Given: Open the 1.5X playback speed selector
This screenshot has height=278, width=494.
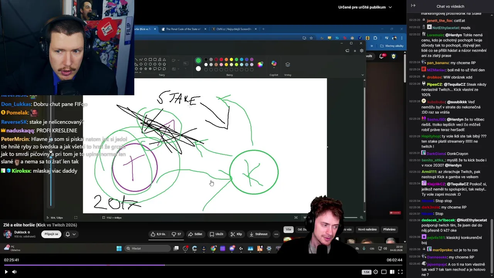Looking at the screenshot, I should (366, 272).
